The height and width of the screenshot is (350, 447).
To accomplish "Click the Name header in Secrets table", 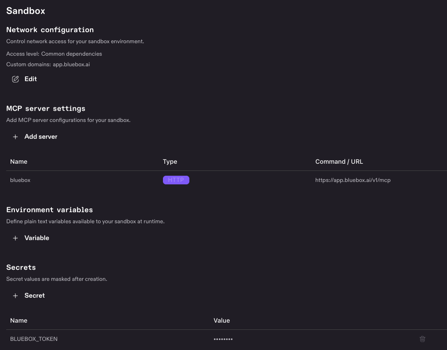I will 19,320.
